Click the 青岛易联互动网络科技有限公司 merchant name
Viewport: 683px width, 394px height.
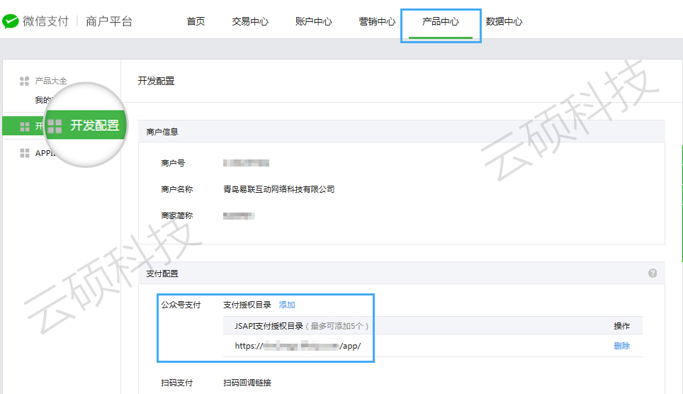pos(278,189)
